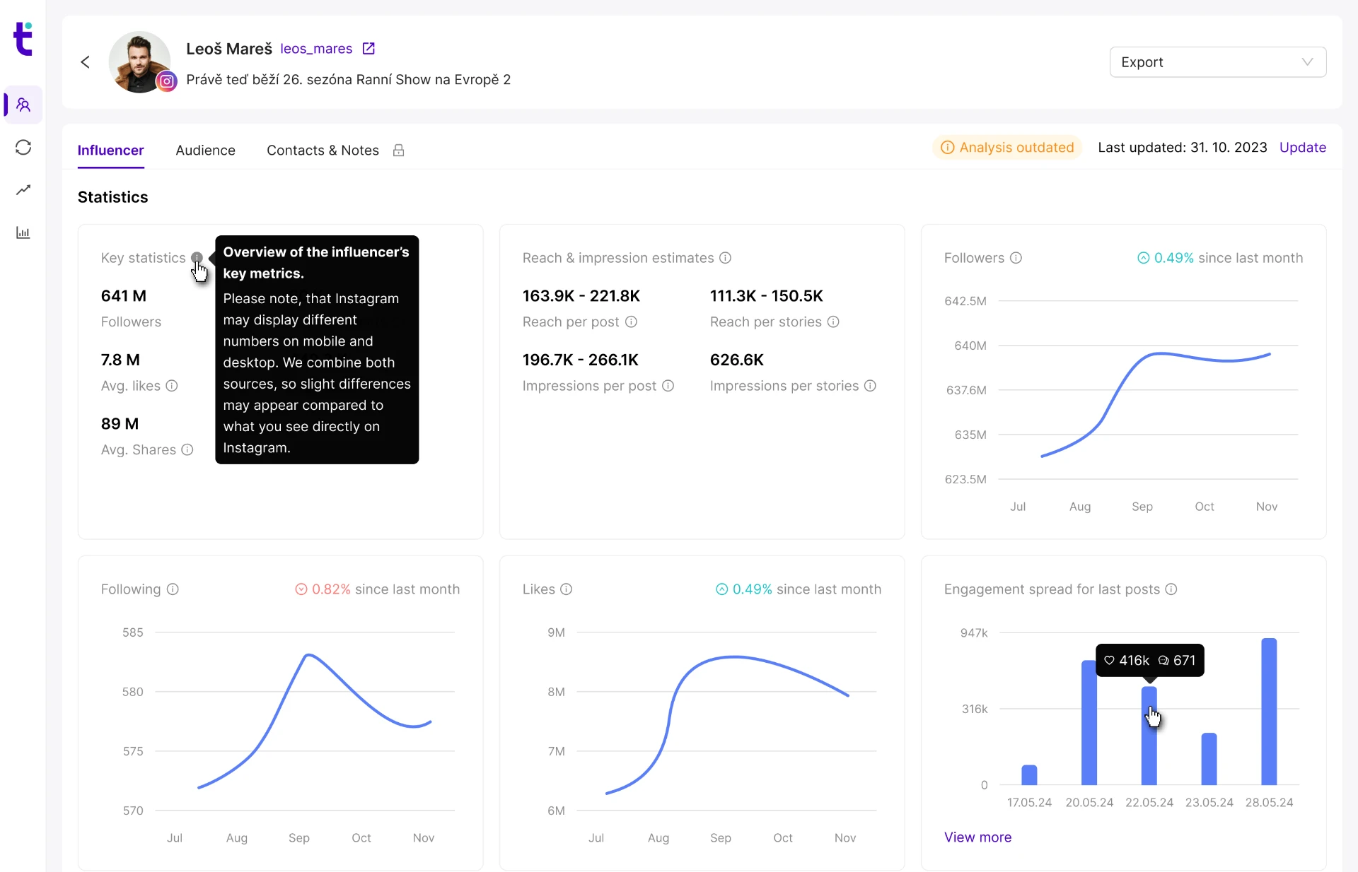The height and width of the screenshot is (872, 1358).
Task: Click the 0.82% since last month text
Action: coord(385,589)
